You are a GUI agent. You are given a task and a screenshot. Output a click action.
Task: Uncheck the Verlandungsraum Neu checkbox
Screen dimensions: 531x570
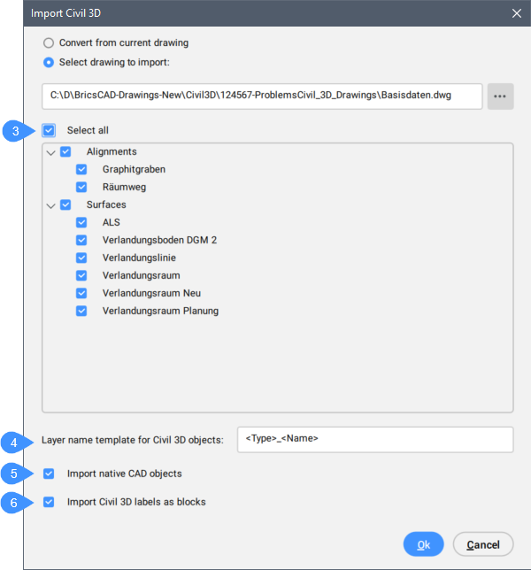pyautogui.click(x=82, y=293)
